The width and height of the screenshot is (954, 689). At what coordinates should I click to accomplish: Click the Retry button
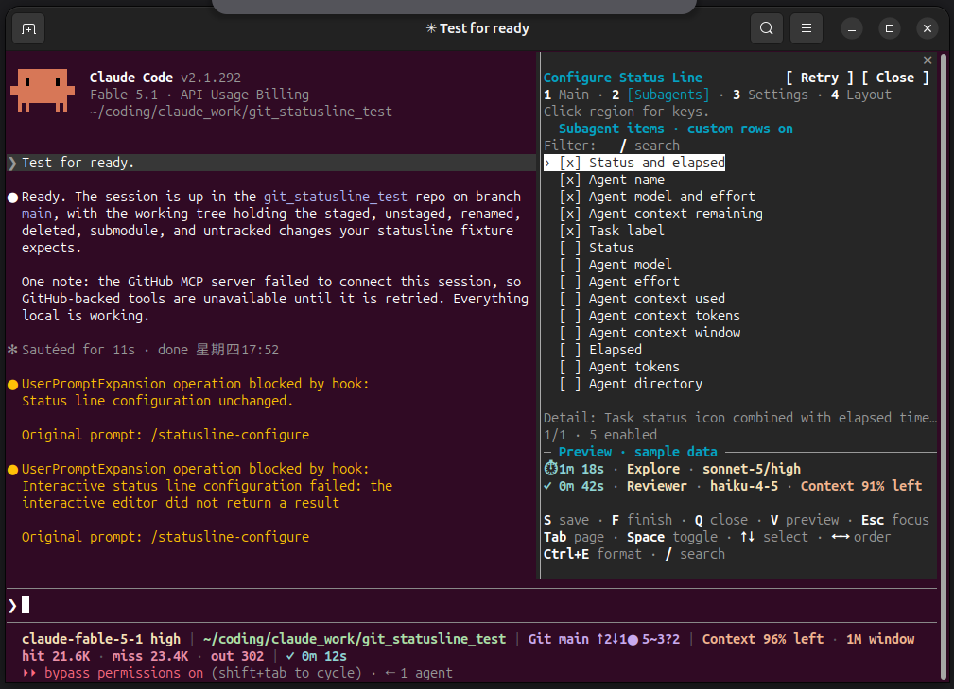pyautogui.click(x=820, y=78)
